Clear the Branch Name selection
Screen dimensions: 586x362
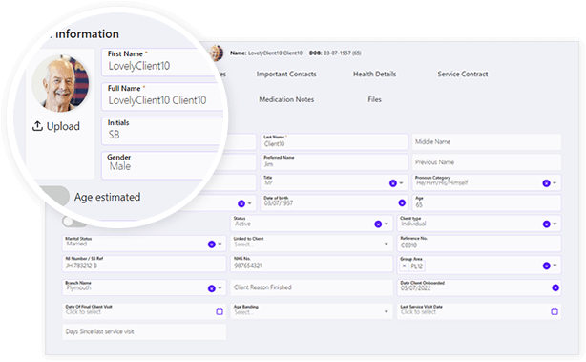pos(212,288)
